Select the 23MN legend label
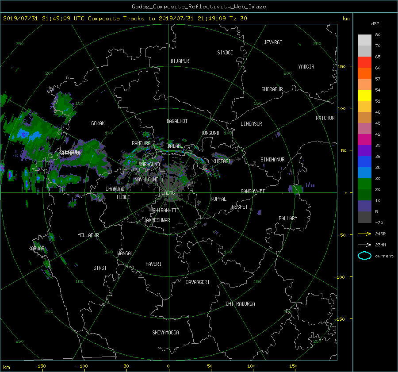 [380, 245]
